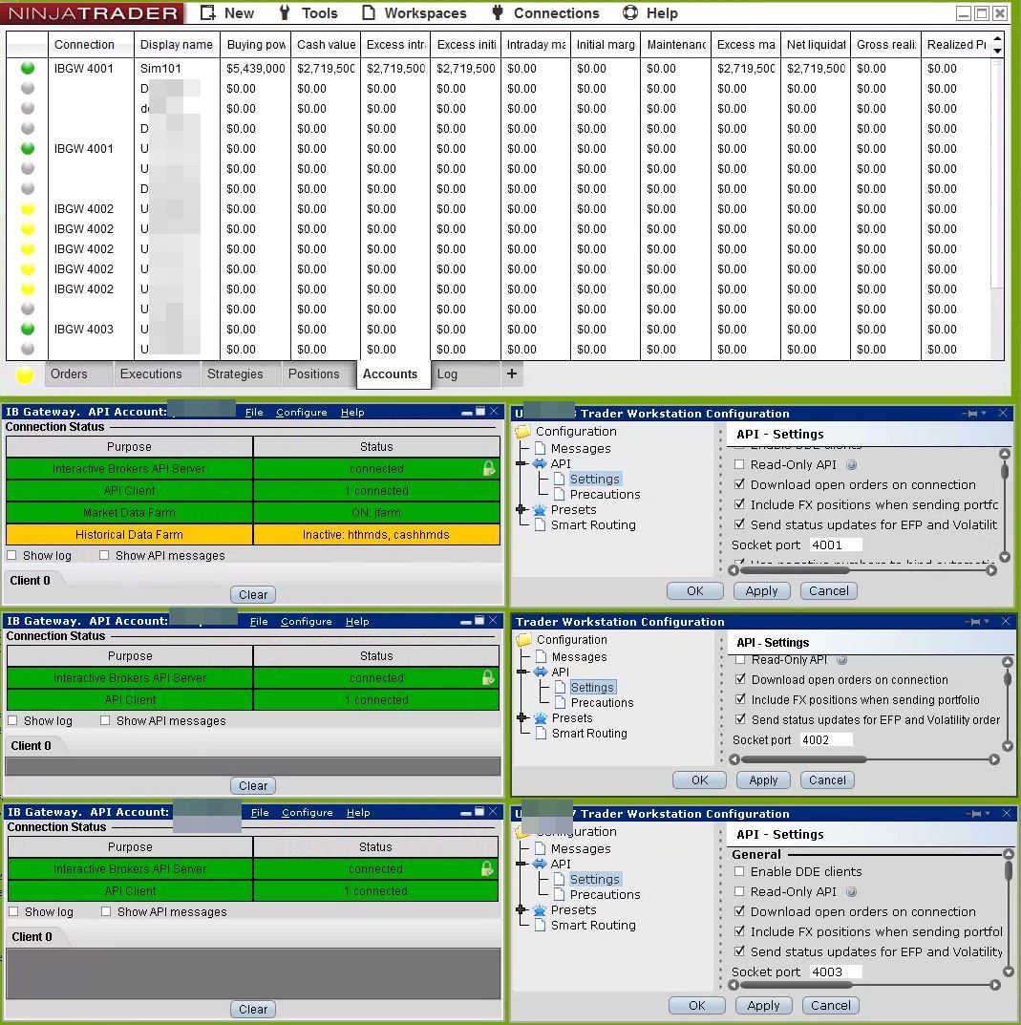The image size is (1021, 1025).
Task: Click Socket port field showing 4003
Action: pyautogui.click(x=836, y=972)
